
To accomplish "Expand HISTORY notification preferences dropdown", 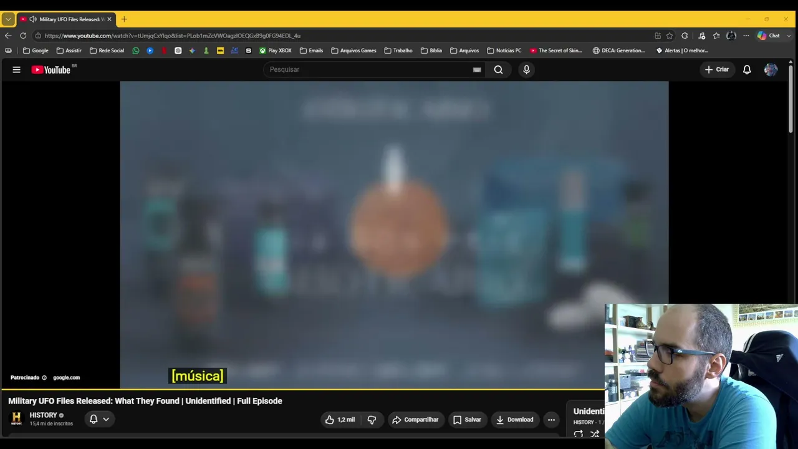I will coord(106,419).
